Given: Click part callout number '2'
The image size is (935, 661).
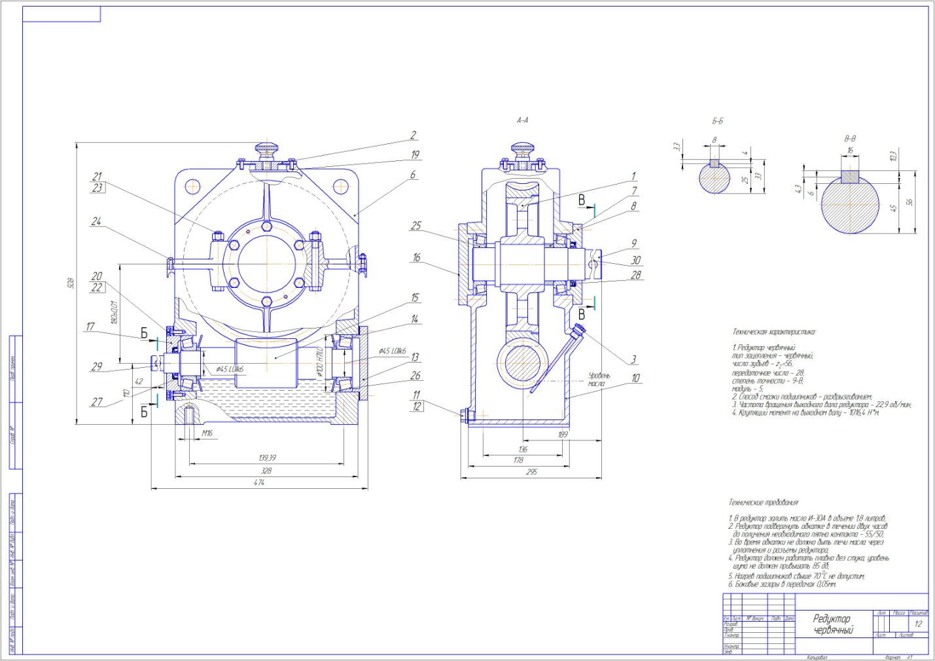Looking at the screenshot, I should point(414,135).
